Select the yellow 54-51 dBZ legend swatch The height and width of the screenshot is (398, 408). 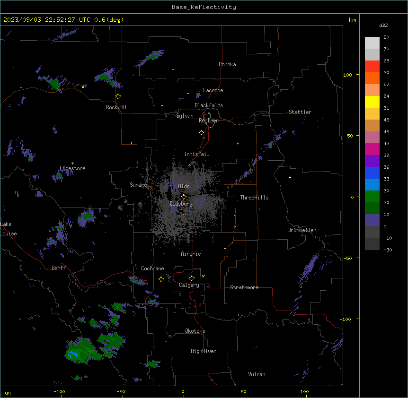point(372,102)
